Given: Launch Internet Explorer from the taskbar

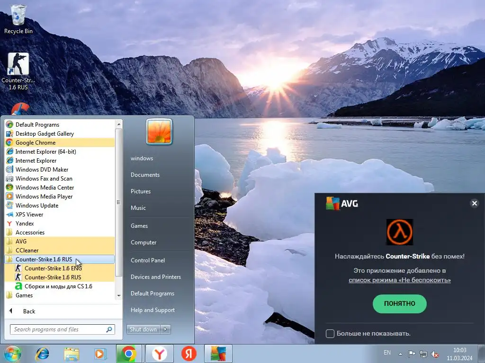Looking at the screenshot, I should 42,354.
